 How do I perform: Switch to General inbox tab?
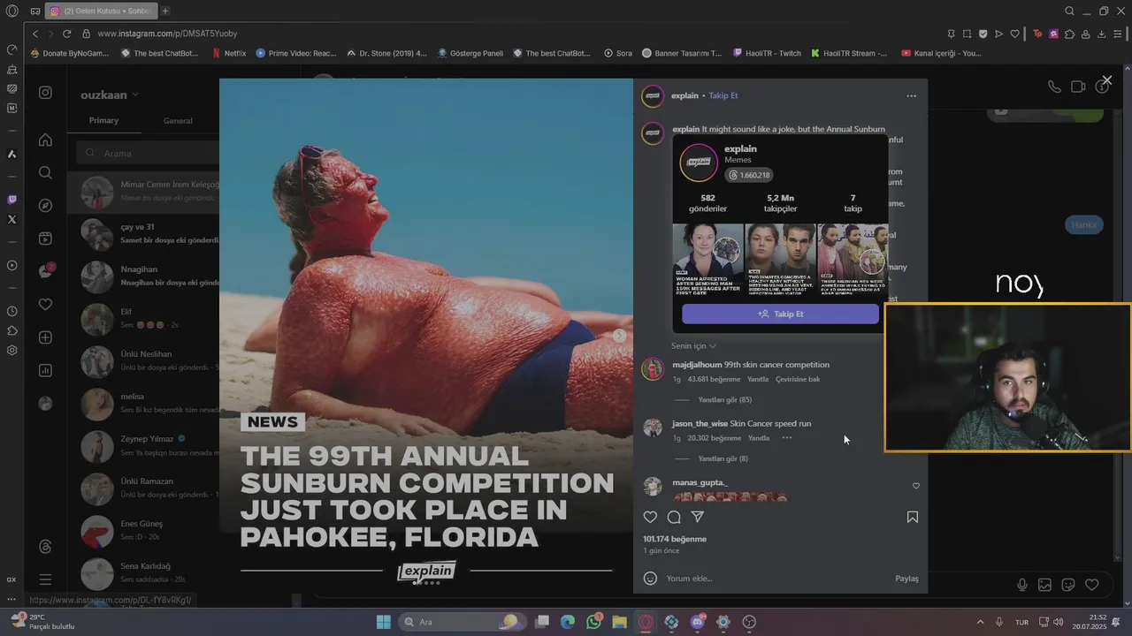click(178, 120)
